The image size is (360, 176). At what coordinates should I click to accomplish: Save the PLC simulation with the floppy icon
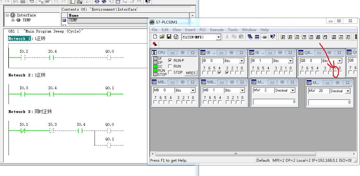click(169, 37)
